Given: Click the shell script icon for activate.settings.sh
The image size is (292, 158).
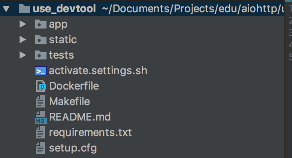Looking at the screenshot, I should tap(41, 71).
